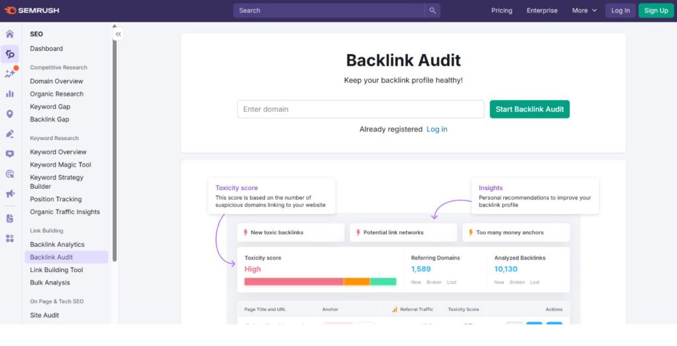This screenshot has height=346, width=677.
Task: Click the Semrush logo
Action: (x=32, y=11)
